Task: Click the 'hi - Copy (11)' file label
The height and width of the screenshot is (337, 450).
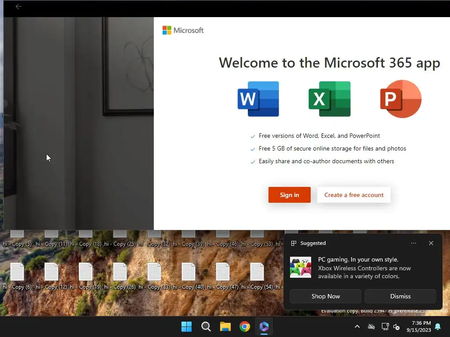Action: pos(51,244)
